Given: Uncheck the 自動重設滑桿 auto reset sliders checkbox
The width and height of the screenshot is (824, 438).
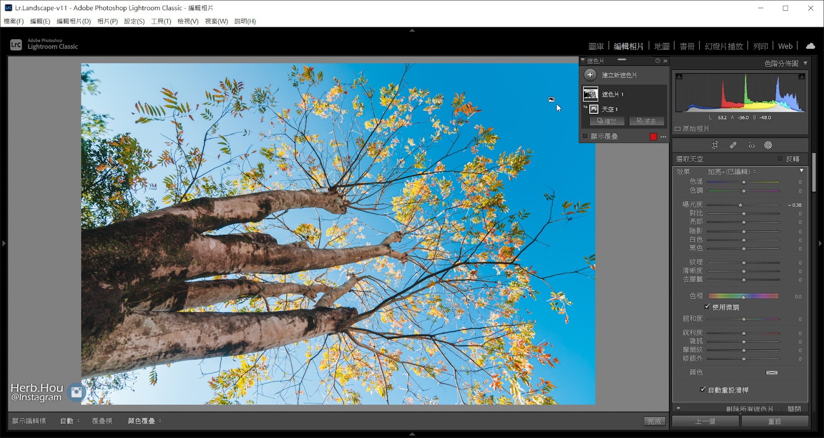Looking at the screenshot, I should (x=703, y=390).
